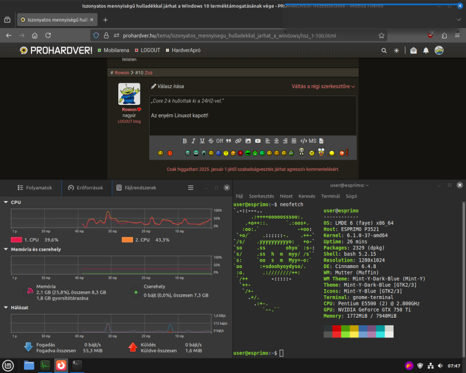Collapse the Memória és cserehely section
Screen dimensions: 466x373
6,249
